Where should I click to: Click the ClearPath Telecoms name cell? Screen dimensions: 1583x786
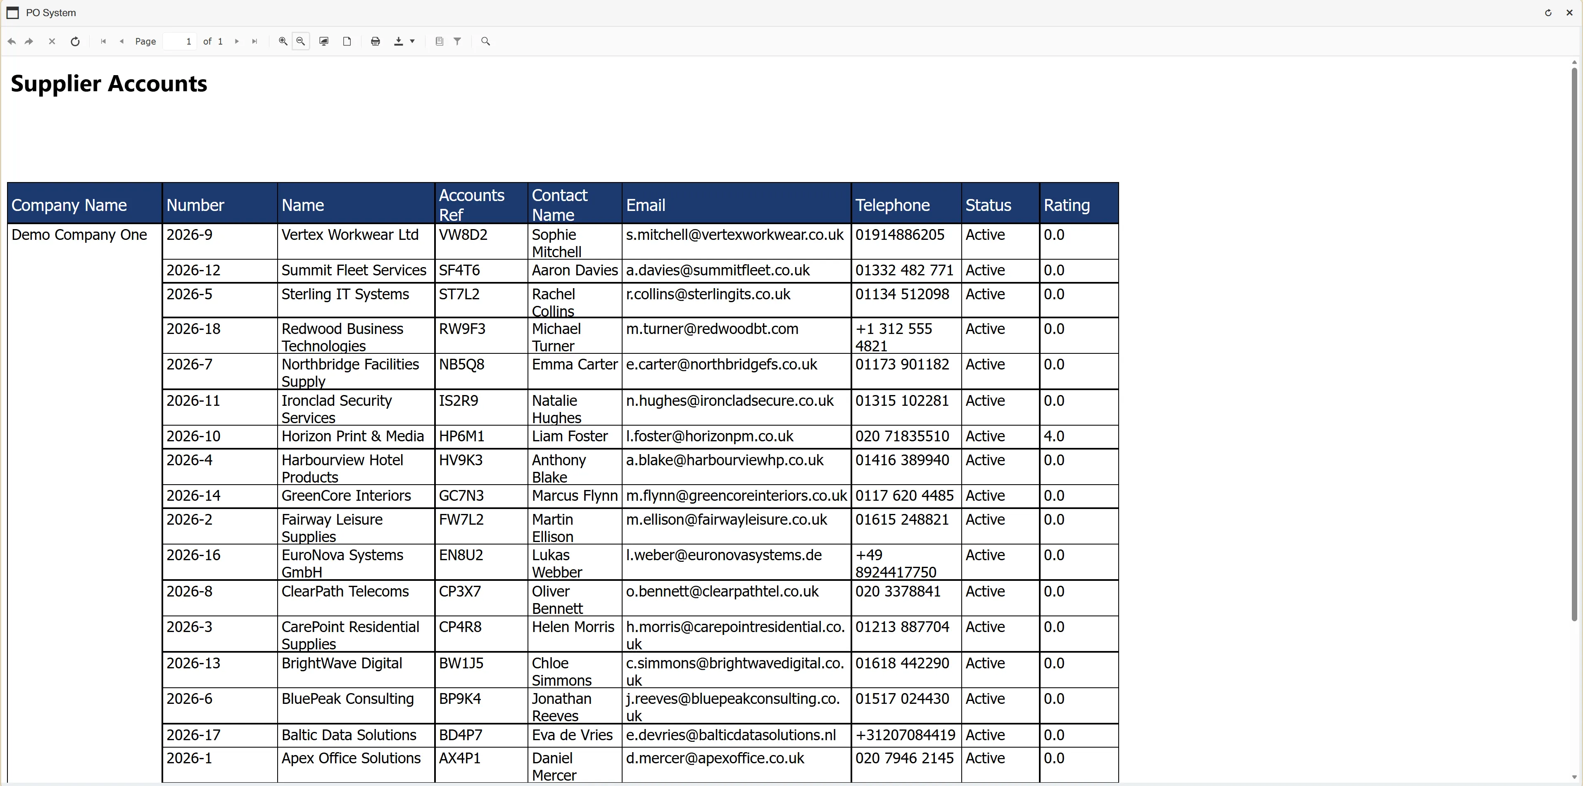pos(357,597)
